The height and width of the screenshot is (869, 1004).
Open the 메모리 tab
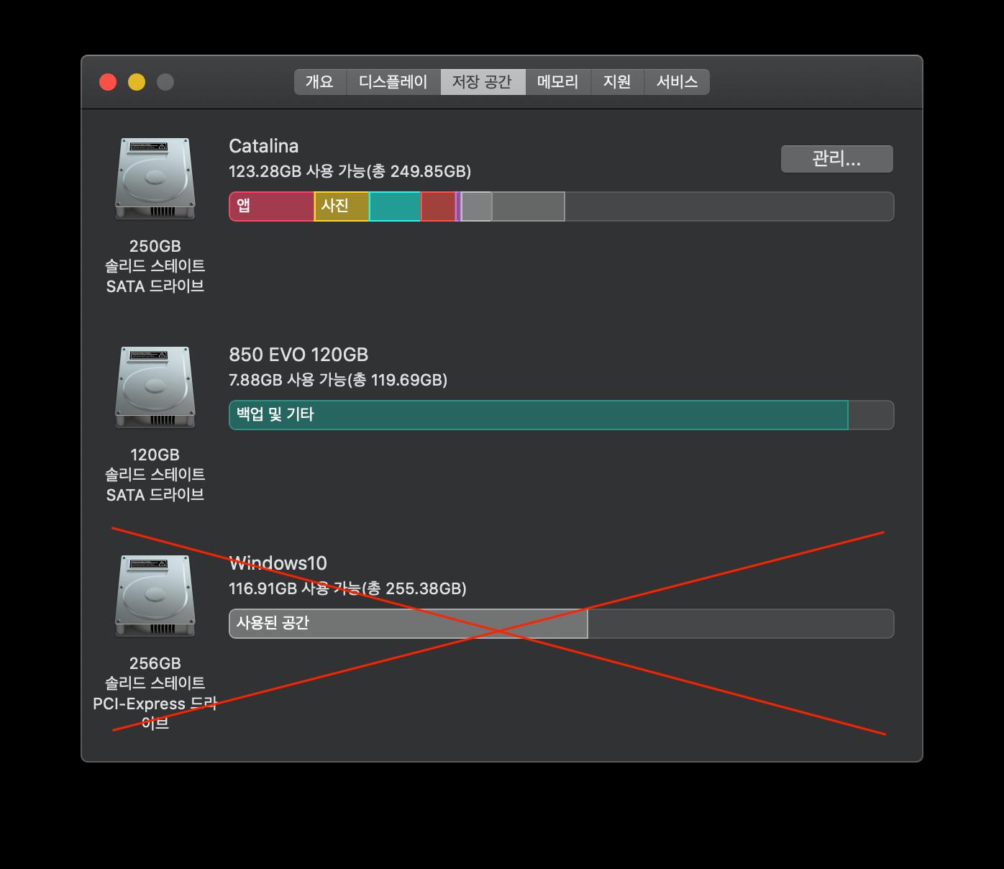tap(558, 82)
